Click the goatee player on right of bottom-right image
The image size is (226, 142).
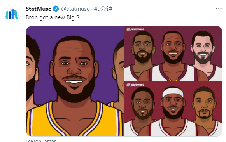[205, 109]
